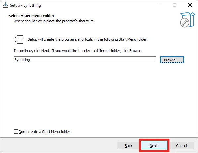The width and height of the screenshot is (198, 153).
Task: Click the disabled maximize window button
Action: pyautogui.click(x=175, y=5)
